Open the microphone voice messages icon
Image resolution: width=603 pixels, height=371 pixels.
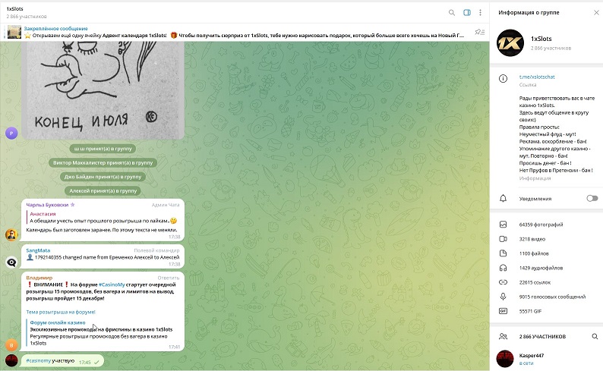503,297
